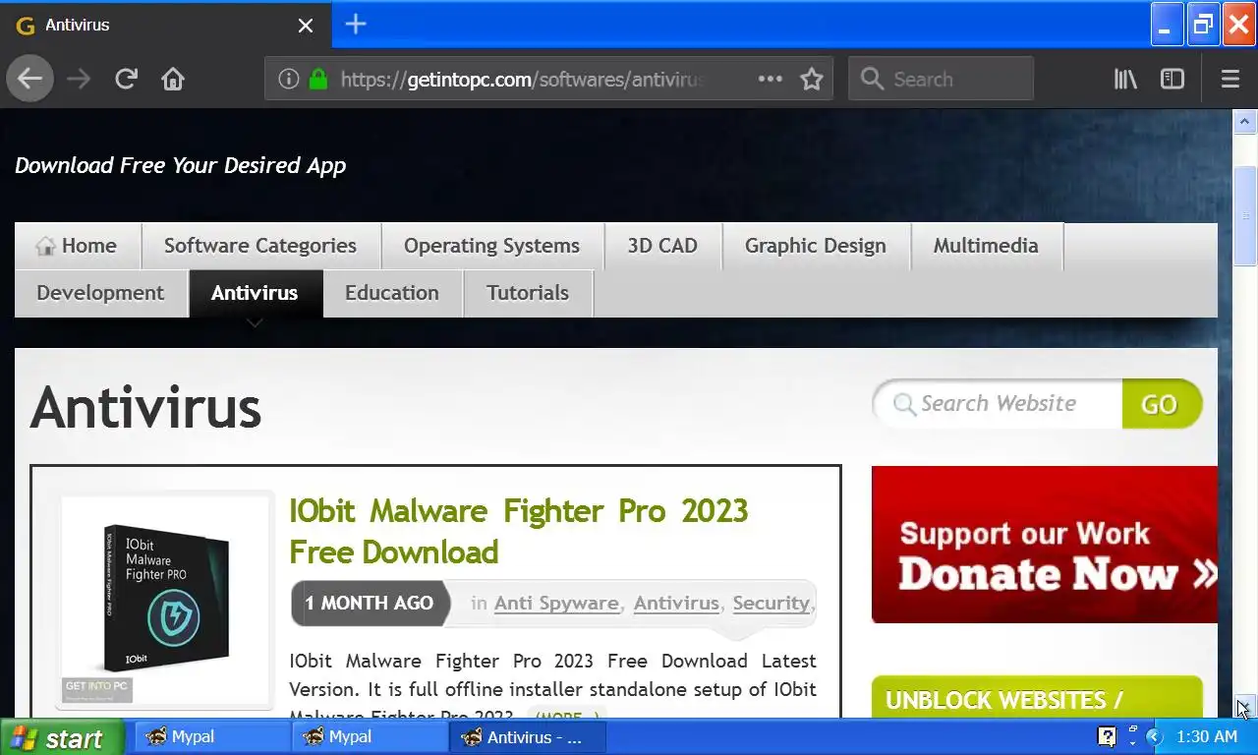
Task: Switch to first Mypal taskbar window
Action: (212, 737)
